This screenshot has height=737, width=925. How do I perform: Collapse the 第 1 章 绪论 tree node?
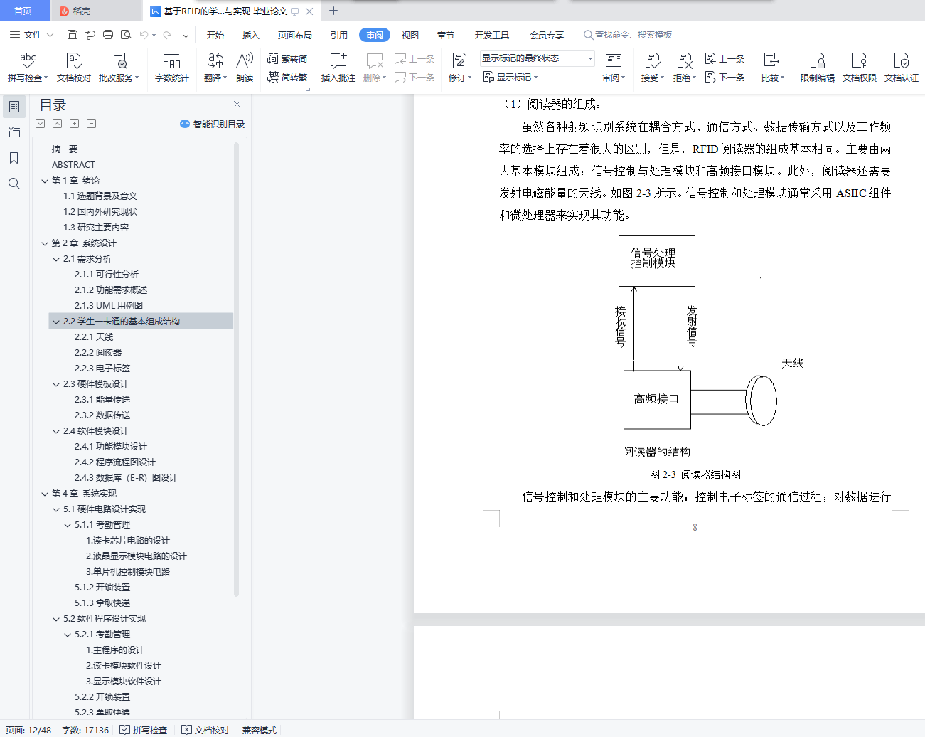pos(45,181)
